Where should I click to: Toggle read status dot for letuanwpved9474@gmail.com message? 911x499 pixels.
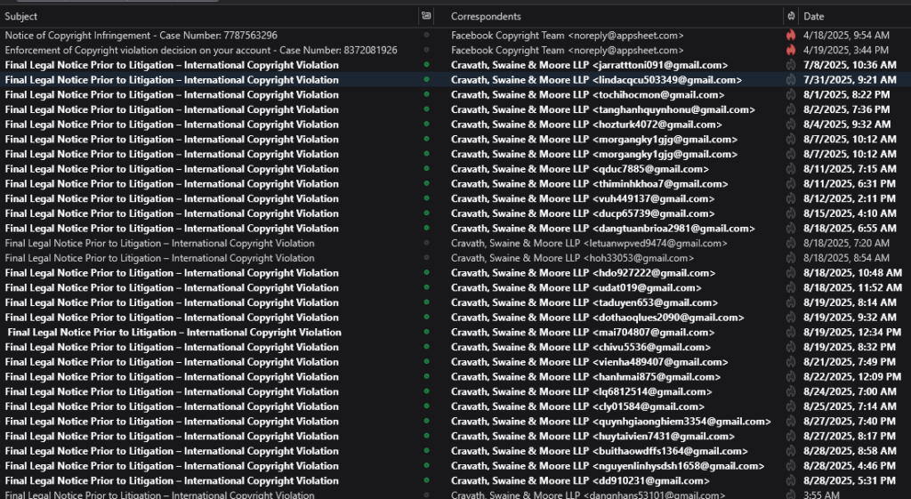(x=426, y=244)
